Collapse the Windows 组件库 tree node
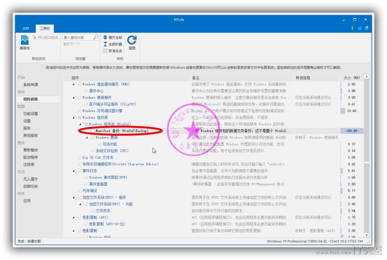 pos(74,118)
